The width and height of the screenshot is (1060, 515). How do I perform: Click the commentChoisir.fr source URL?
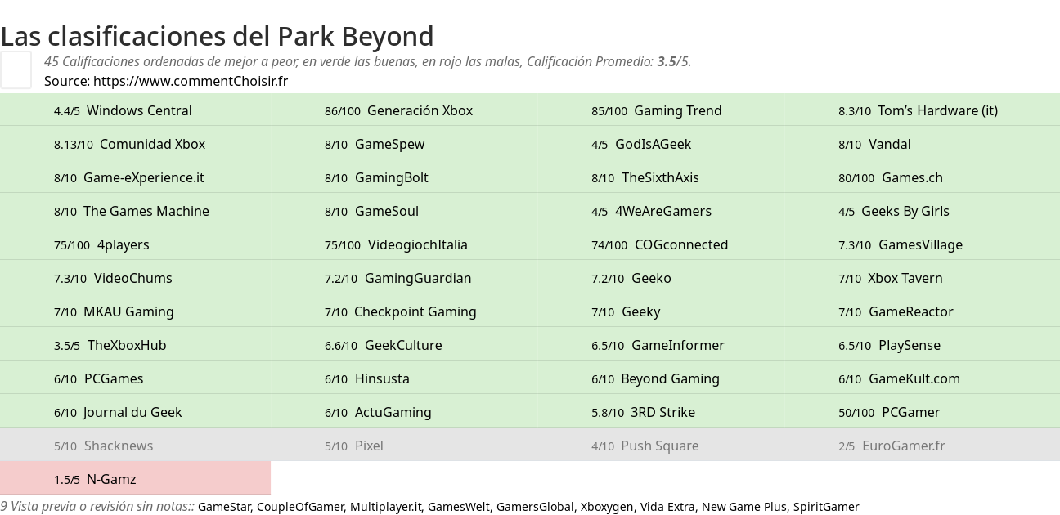pyautogui.click(x=191, y=81)
